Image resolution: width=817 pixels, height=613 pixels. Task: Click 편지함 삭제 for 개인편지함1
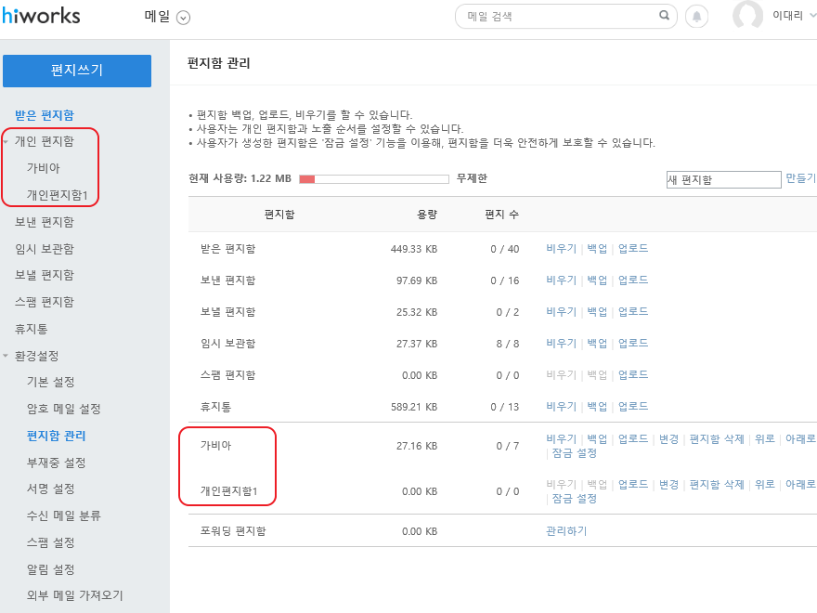tap(717, 485)
